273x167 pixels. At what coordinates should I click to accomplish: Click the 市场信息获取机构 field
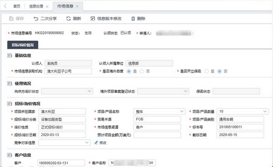click(68, 71)
